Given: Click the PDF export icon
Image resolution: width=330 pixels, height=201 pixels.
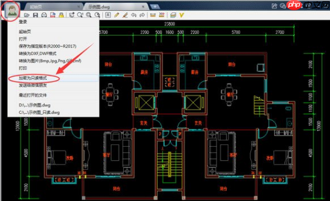Looking at the screenshot, I should click(x=53, y=15).
